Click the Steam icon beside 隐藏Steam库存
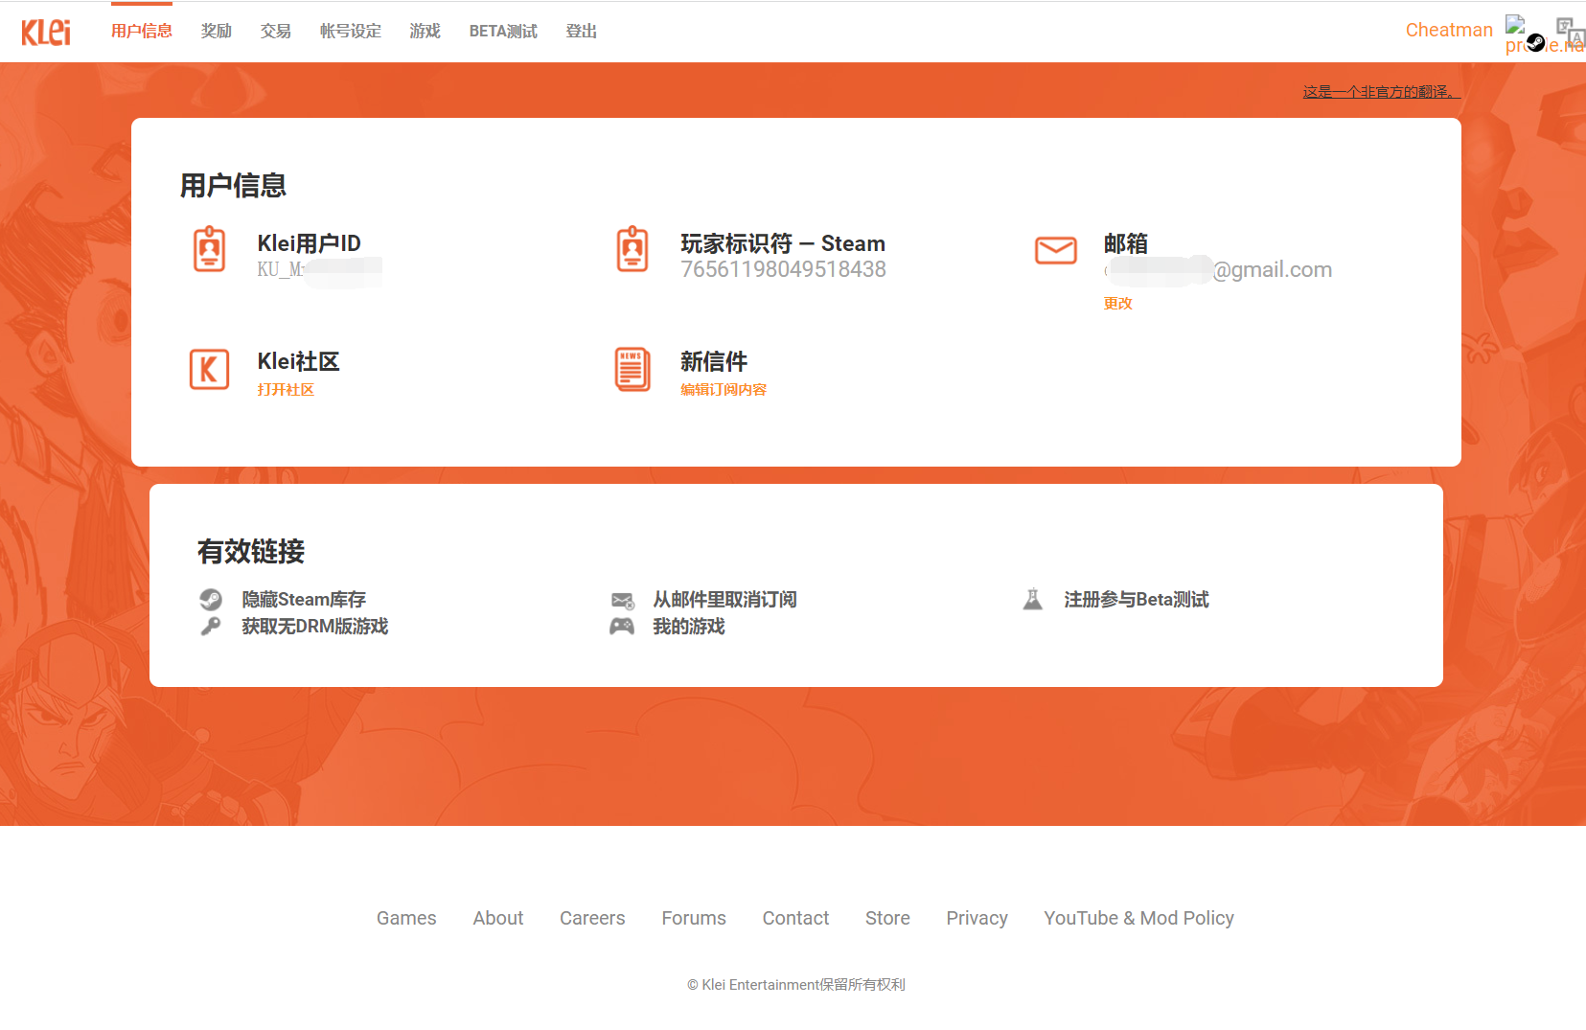 (213, 600)
